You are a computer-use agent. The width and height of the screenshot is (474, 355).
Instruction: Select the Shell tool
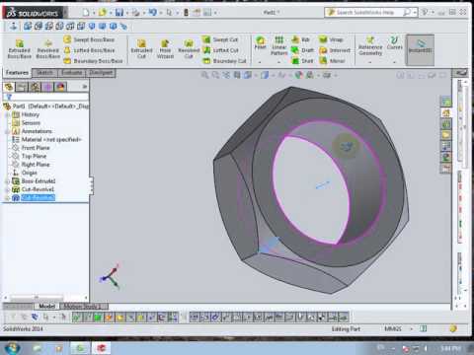point(302,61)
